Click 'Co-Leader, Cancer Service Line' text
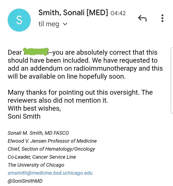The image size is (173, 186). (42, 157)
